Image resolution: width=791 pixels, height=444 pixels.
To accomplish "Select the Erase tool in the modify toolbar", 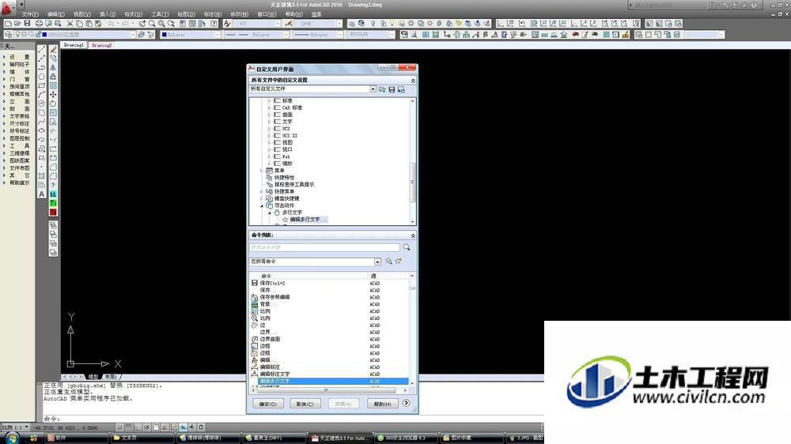I will click(53, 50).
